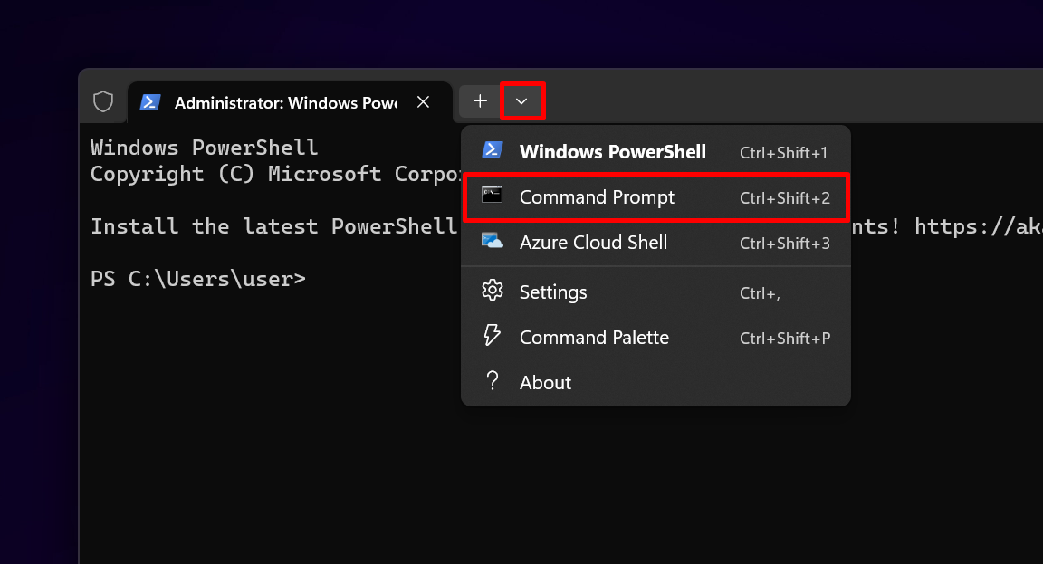The width and height of the screenshot is (1043, 564).
Task: Close the Windows PowerShell tab
Action: (x=423, y=101)
